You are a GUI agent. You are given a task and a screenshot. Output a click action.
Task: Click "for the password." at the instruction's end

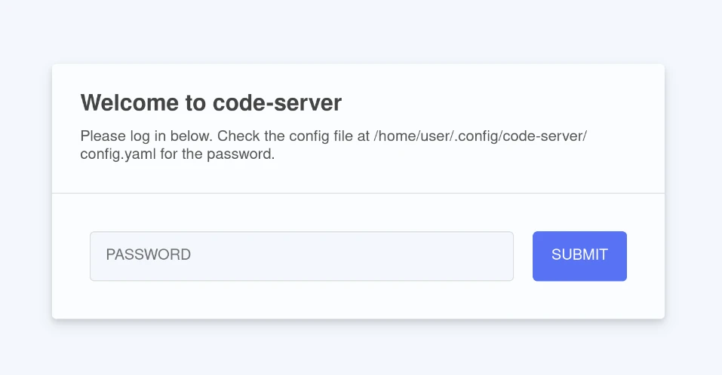point(217,155)
